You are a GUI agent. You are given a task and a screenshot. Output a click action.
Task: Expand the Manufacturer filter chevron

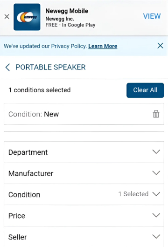click(156, 173)
